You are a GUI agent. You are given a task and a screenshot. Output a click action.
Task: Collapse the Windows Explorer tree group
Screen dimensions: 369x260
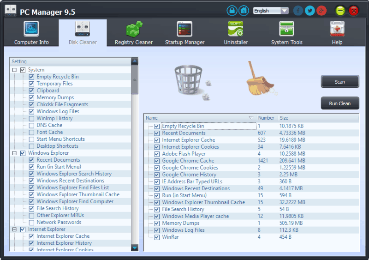point(15,153)
